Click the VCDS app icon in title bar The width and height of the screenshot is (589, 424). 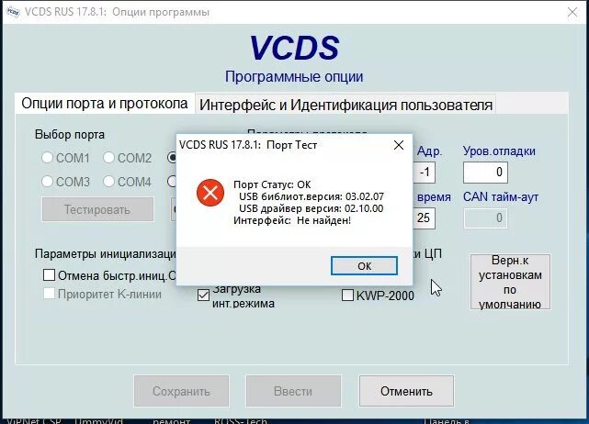coord(13,12)
